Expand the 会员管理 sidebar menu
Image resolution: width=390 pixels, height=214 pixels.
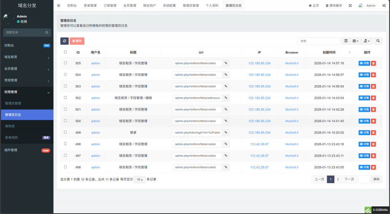pyautogui.click(x=27, y=69)
